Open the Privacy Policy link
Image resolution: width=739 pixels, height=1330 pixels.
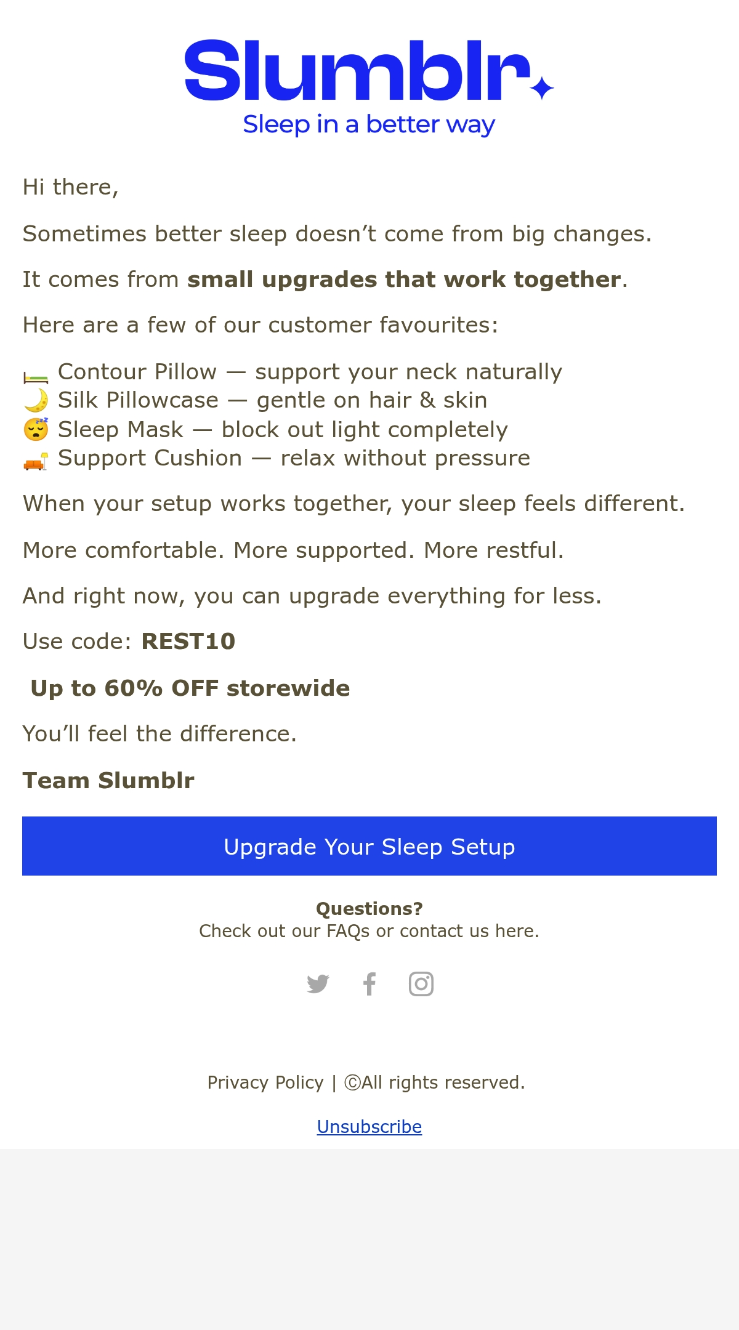click(x=265, y=1082)
